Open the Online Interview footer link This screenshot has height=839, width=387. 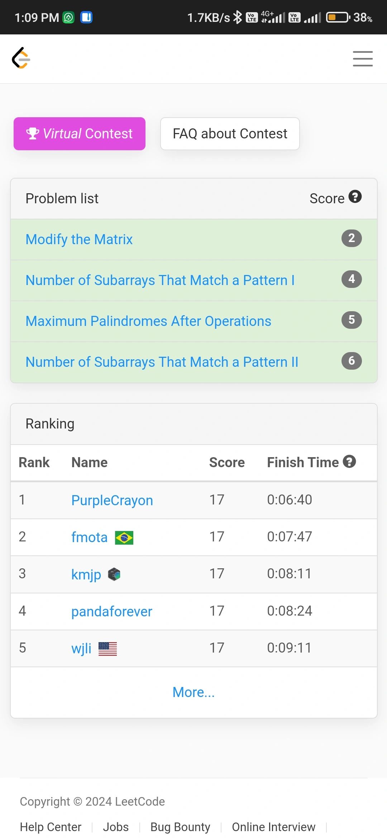pos(274,827)
